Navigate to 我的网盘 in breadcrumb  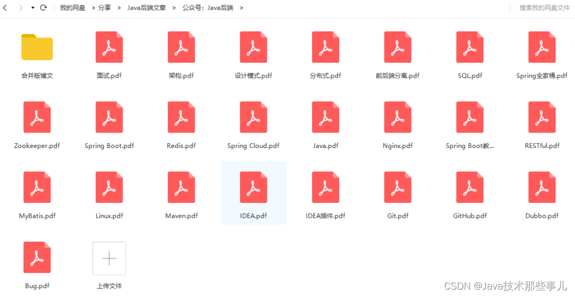72,7
